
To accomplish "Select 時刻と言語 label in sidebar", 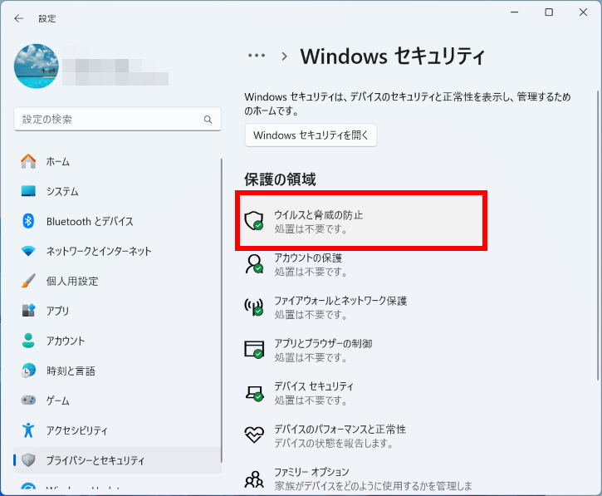I will (x=71, y=371).
